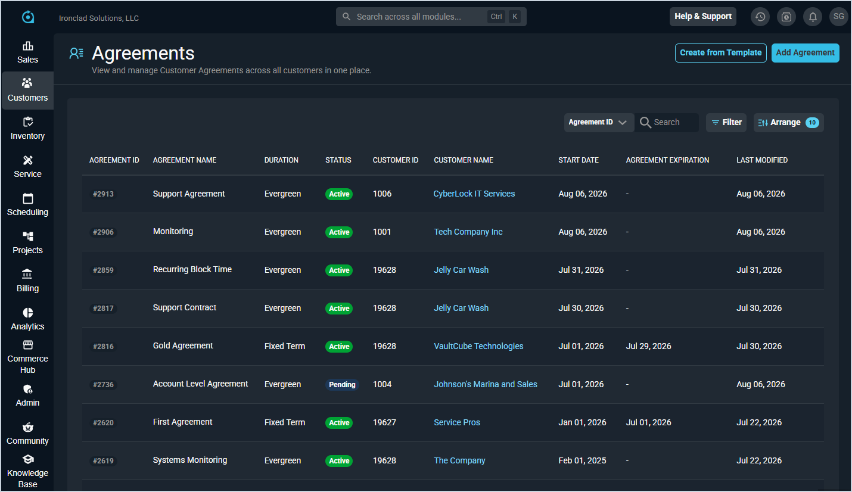Screen dimensions: 852x492
Task: Go to the Inventory module
Action: click(27, 129)
